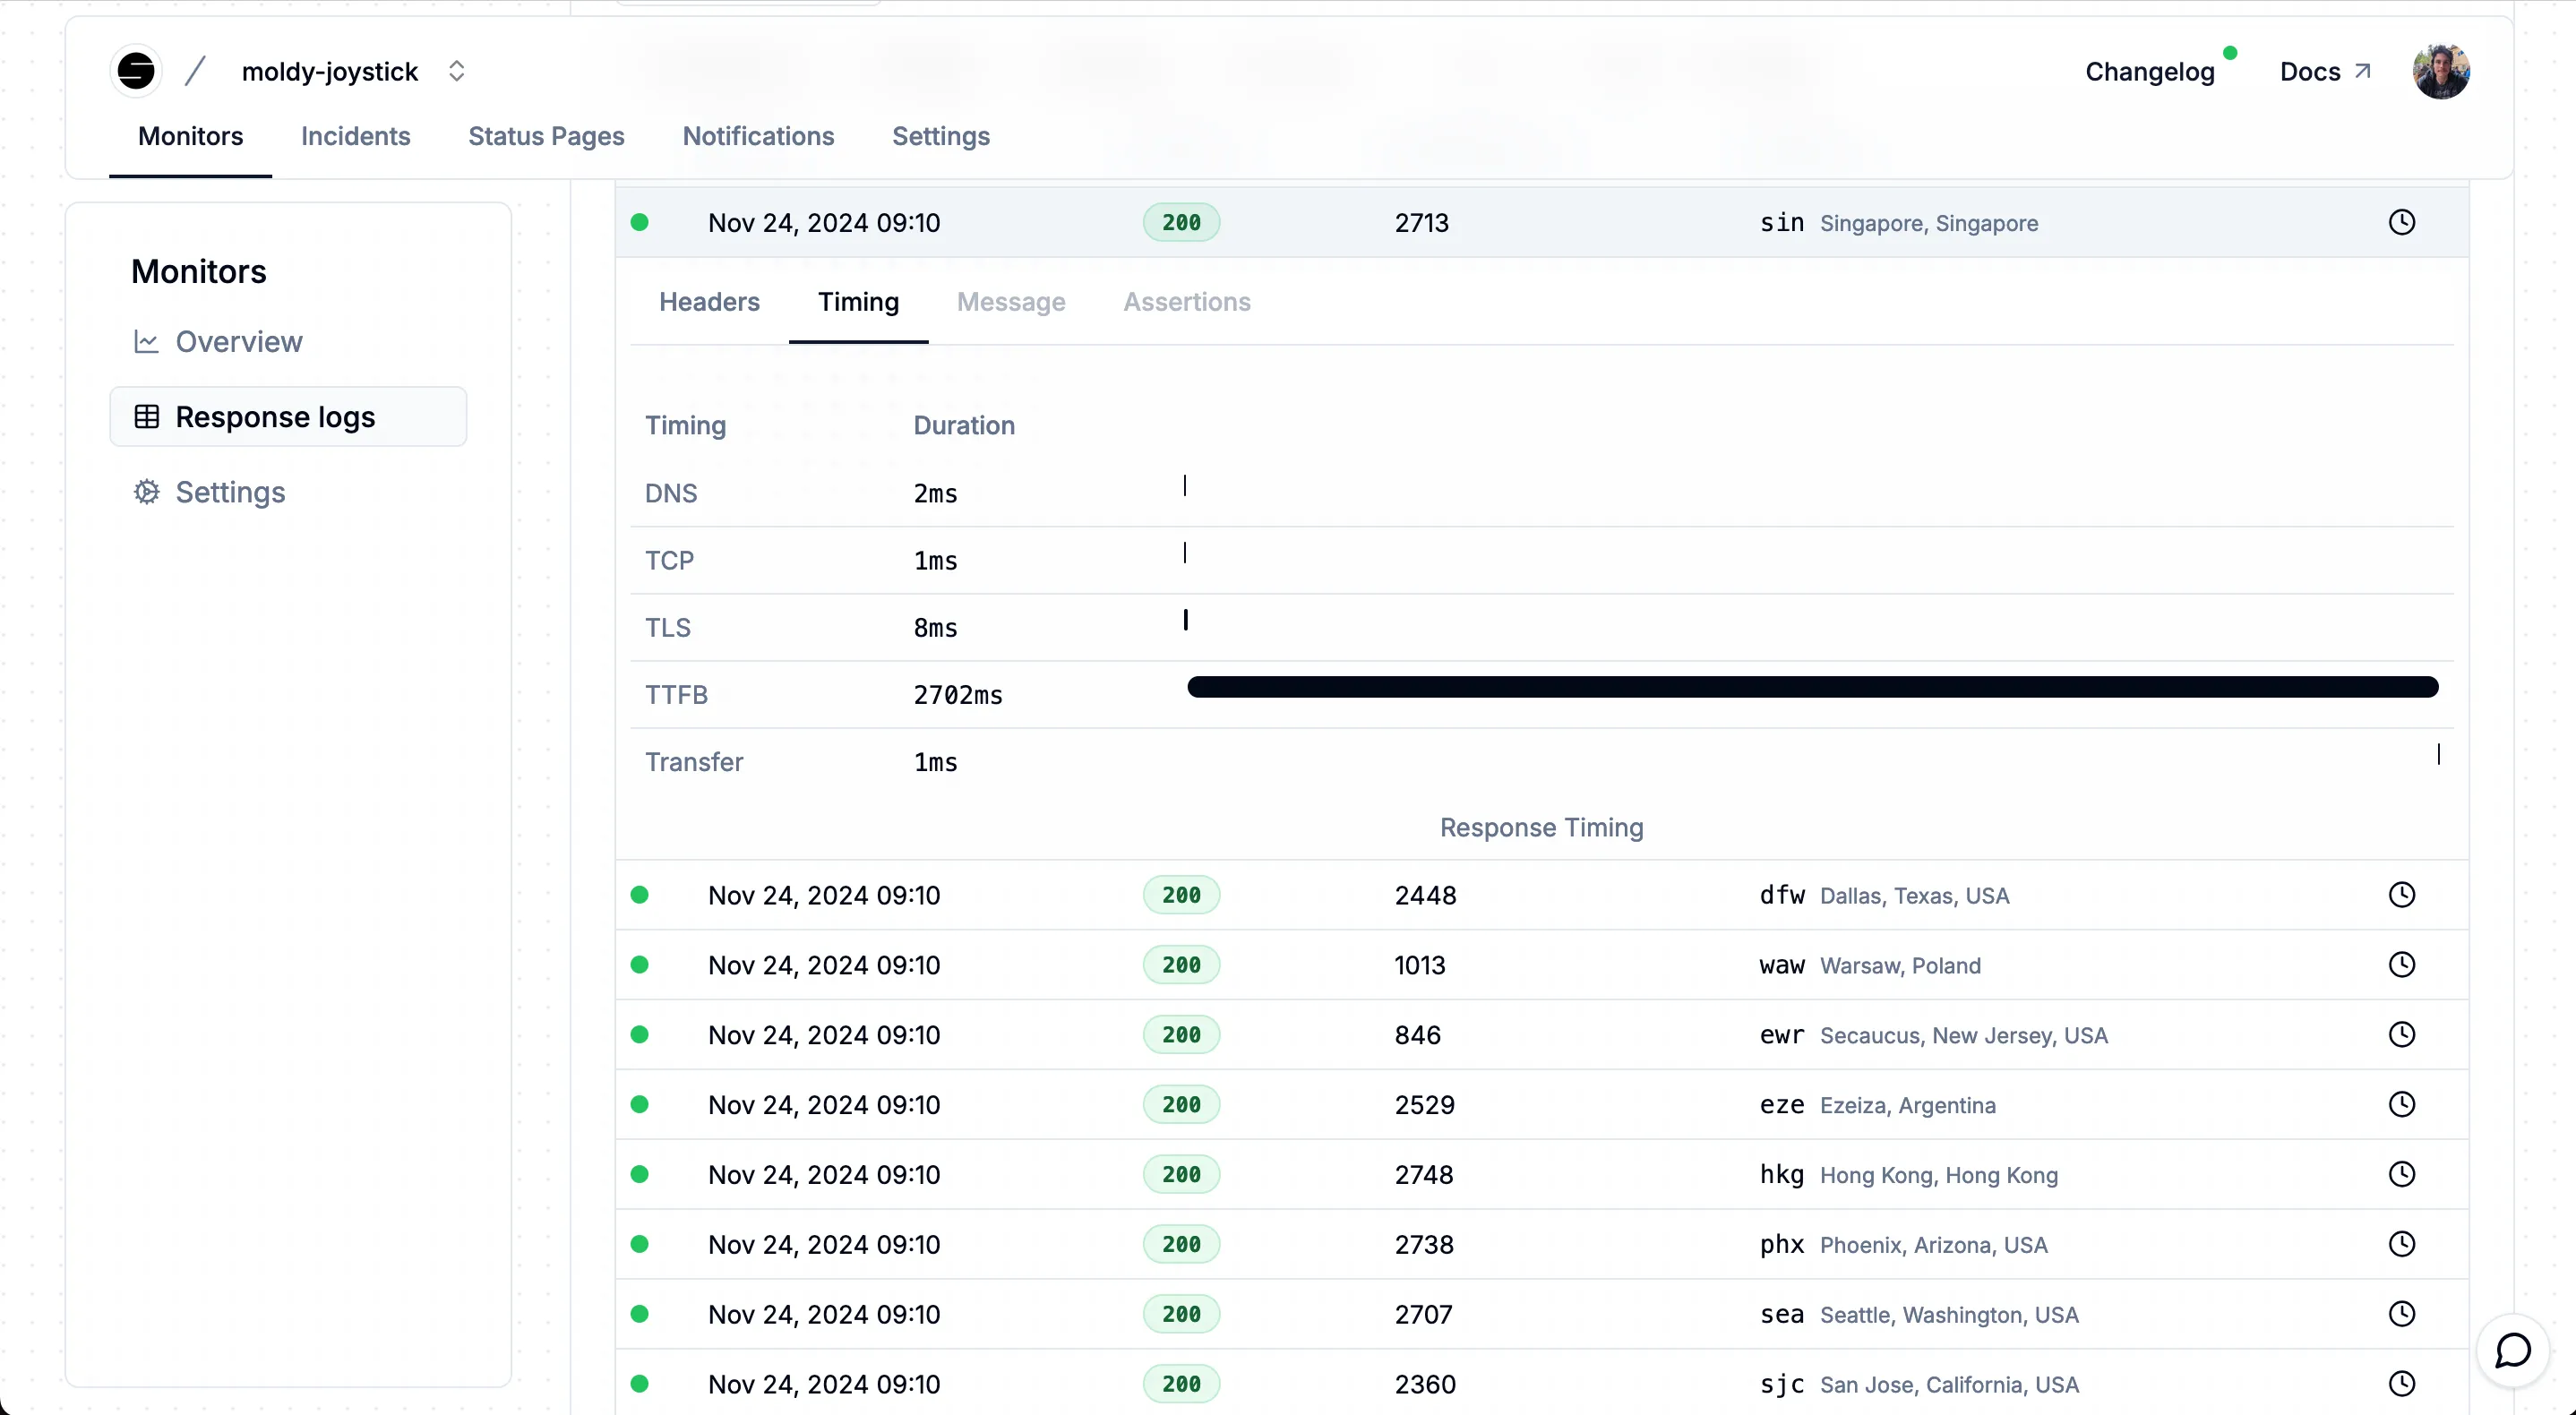The width and height of the screenshot is (2576, 1415).
Task: Click the clock icon on the Singapore row
Action: 2401,222
